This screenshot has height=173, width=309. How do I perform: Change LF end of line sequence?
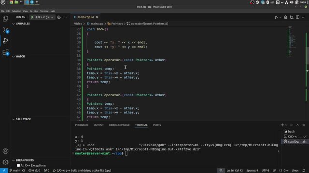coord(274,171)
